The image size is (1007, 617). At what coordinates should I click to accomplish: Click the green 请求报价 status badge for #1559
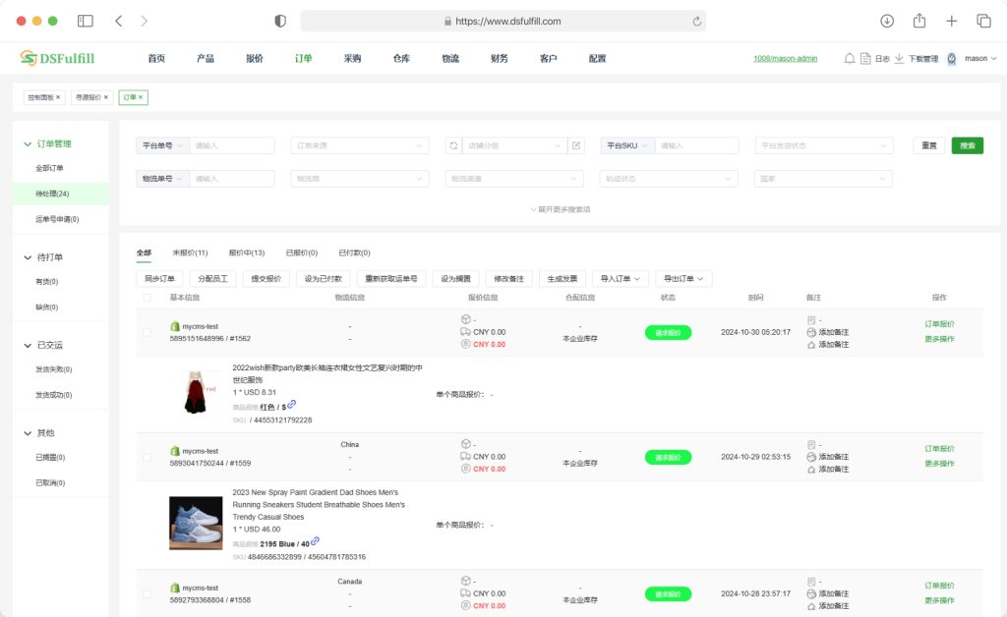point(668,457)
